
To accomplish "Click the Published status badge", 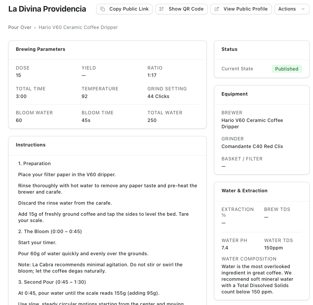I will [x=287, y=69].
